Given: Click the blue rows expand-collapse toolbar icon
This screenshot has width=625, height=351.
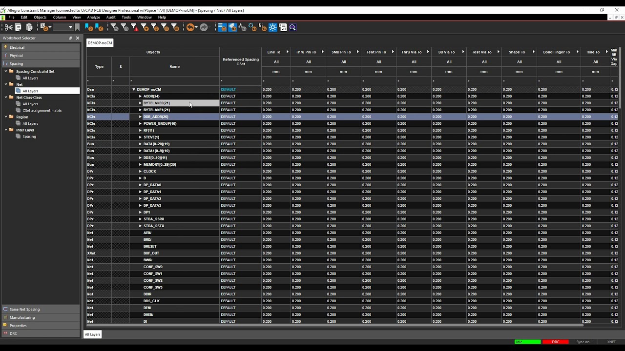Looking at the screenshot, I should [x=222, y=27].
